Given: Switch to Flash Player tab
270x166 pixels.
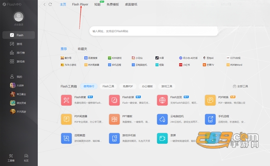Looking at the screenshot, I should pyautogui.click(x=80, y=5).
